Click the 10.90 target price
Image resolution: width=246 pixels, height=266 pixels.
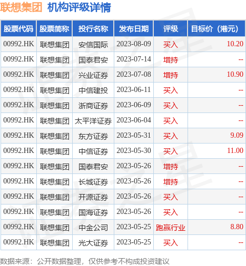point(235,75)
